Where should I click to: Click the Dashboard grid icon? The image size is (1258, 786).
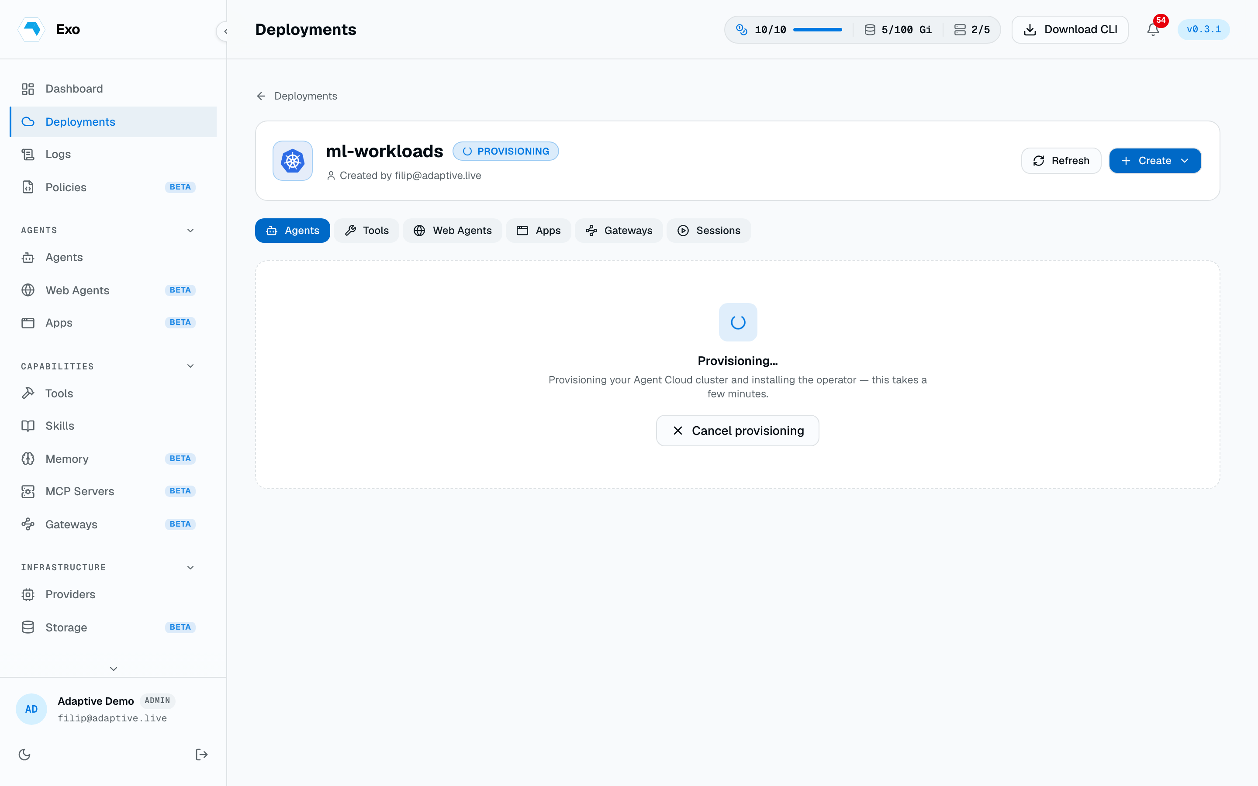pyautogui.click(x=28, y=89)
